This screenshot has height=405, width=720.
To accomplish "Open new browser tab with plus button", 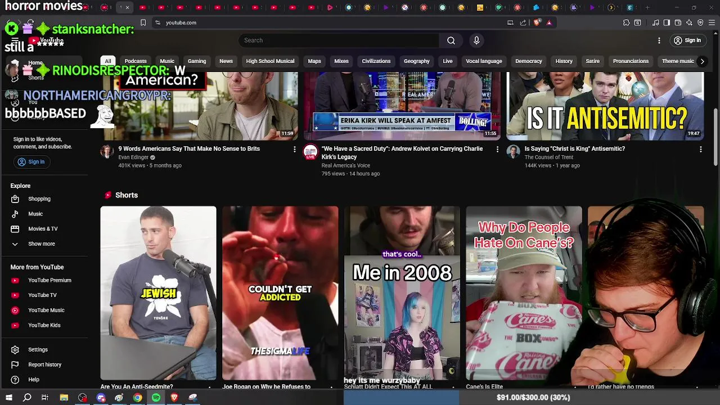I will (x=647, y=7).
